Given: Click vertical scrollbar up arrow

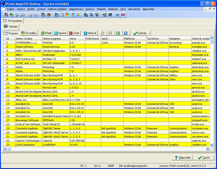Looking at the screenshot, I should (212, 38).
